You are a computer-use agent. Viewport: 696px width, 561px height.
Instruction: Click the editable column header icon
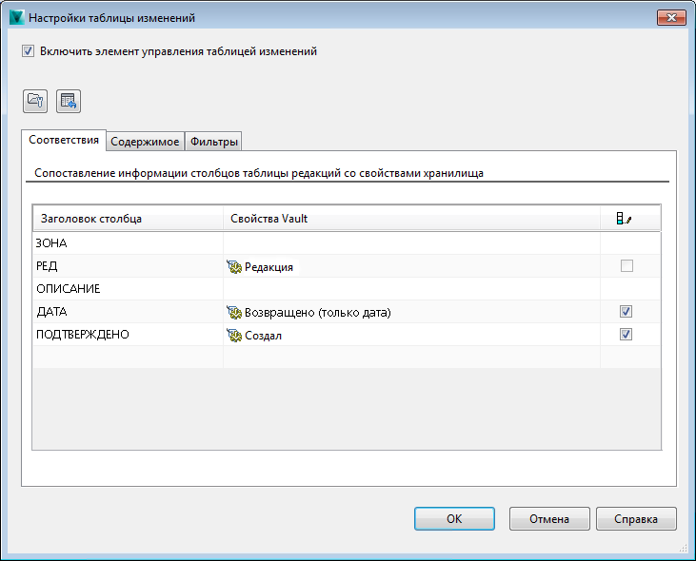[x=625, y=219]
